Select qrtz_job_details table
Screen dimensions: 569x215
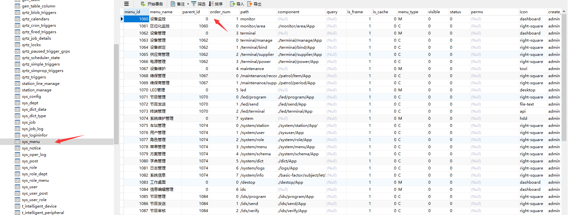tap(37, 38)
